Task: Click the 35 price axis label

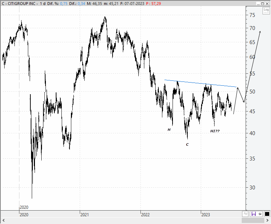Action: pos(252,159)
